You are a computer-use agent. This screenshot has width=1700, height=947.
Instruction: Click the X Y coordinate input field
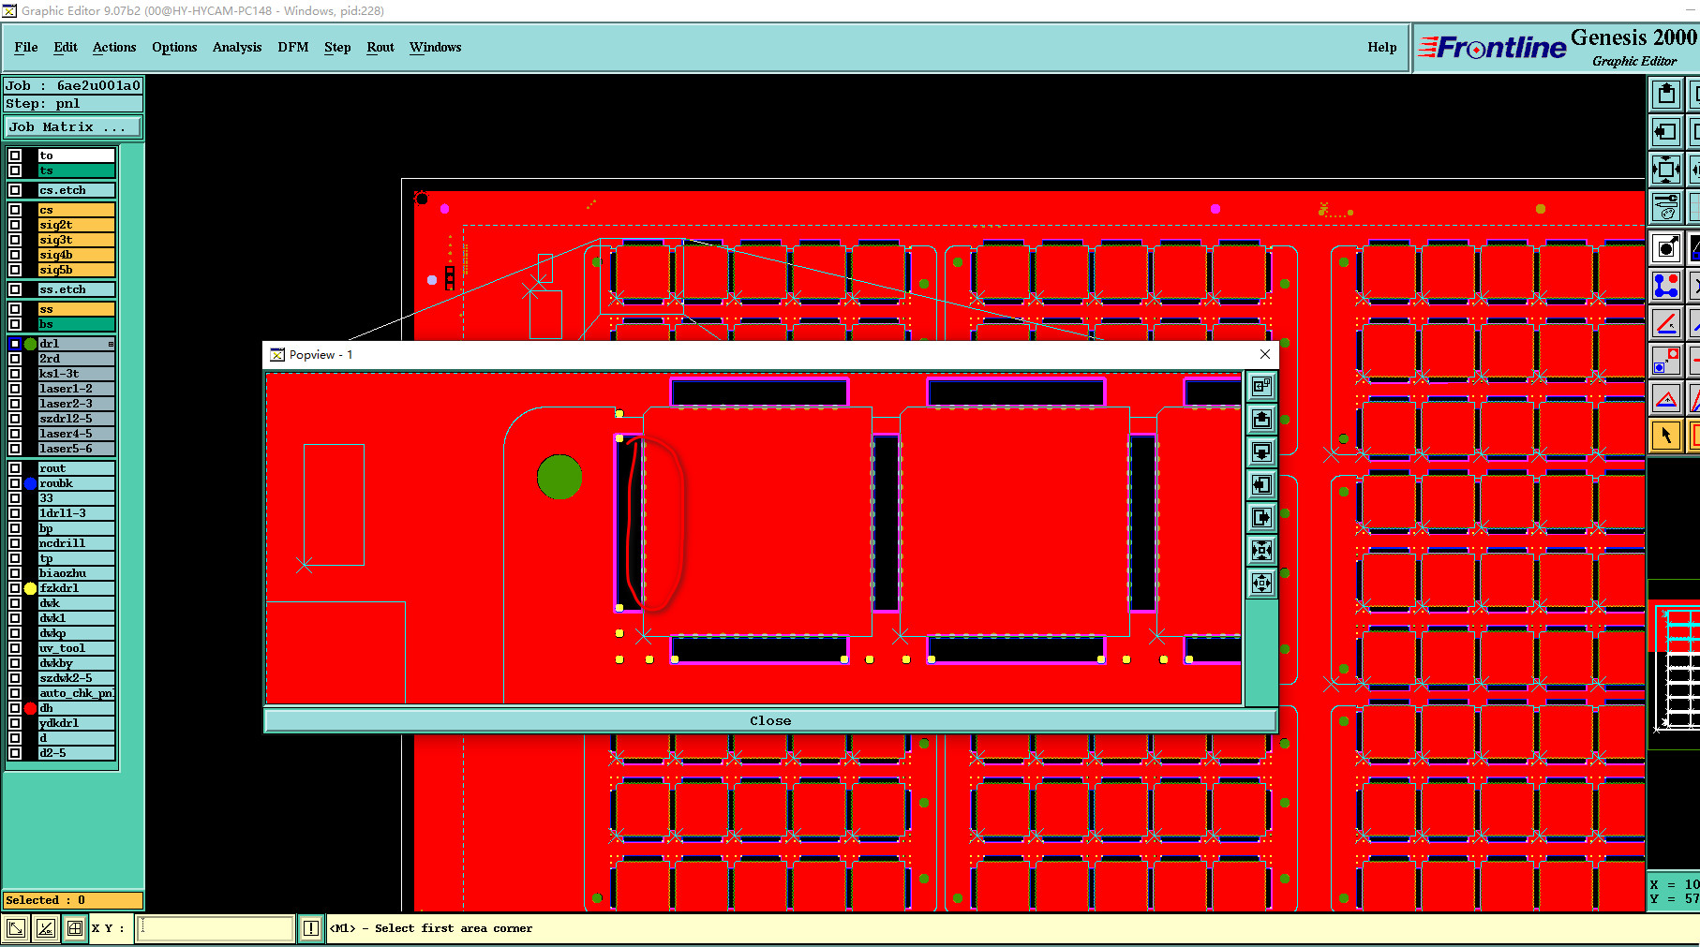[x=216, y=928]
